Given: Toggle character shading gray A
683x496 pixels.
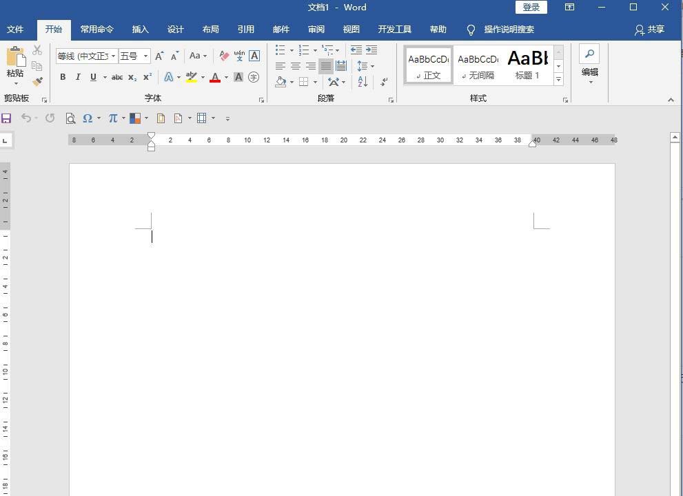Looking at the screenshot, I should (238, 77).
